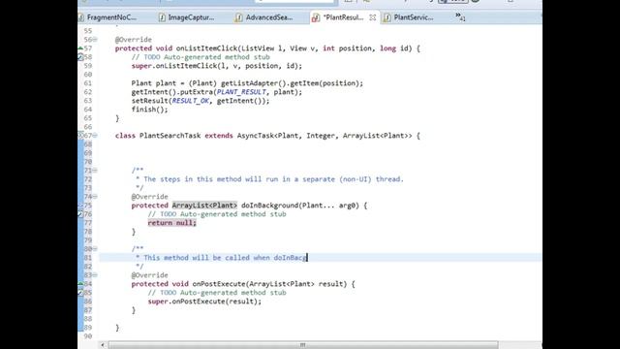
Task: Click the TODO task marker at line 76
Action: (x=80, y=214)
